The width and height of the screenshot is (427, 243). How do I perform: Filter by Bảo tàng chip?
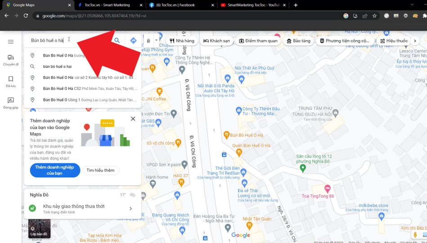coord(298,40)
